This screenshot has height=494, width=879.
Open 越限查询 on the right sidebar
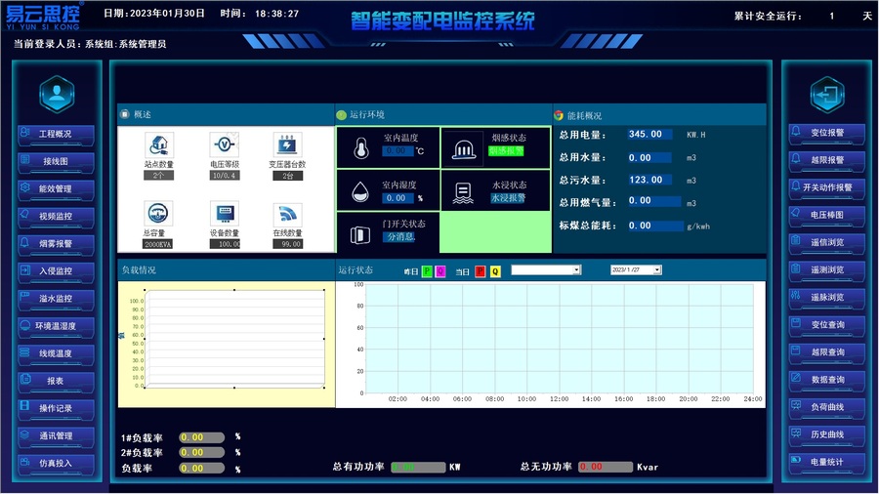coord(827,352)
